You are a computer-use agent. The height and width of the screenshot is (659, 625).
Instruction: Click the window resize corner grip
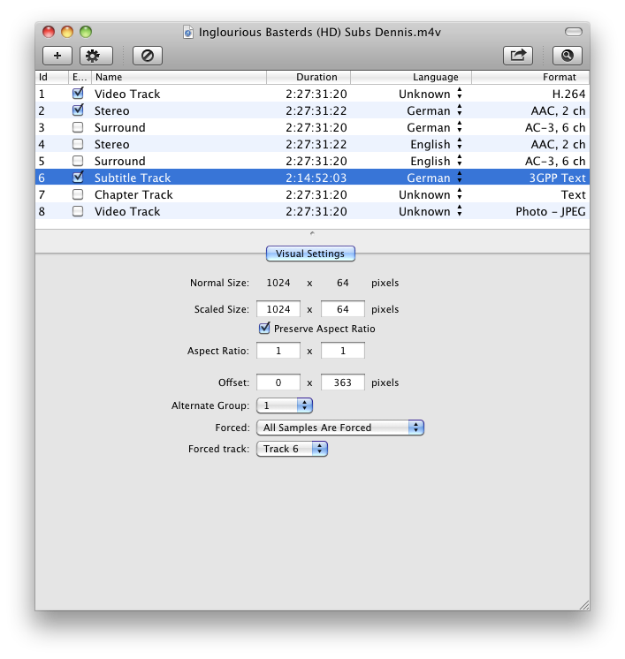(584, 605)
